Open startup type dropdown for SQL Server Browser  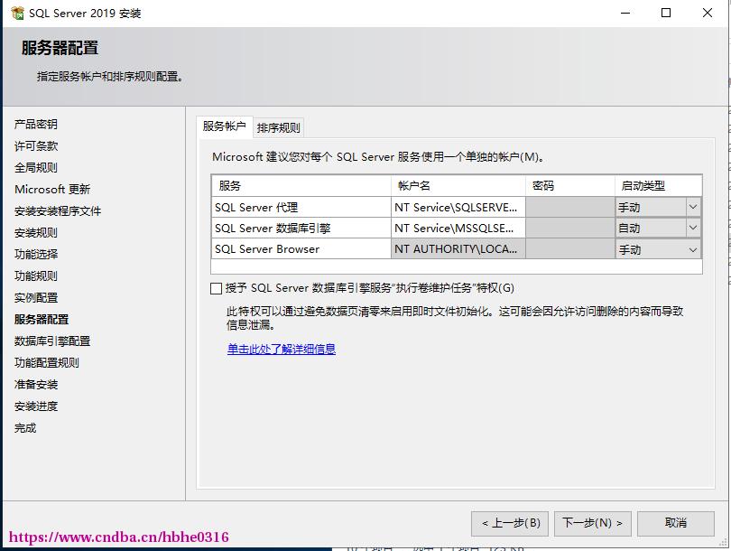(x=693, y=249)
